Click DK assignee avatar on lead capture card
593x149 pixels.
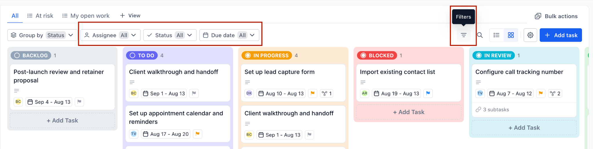coord(249,93)
